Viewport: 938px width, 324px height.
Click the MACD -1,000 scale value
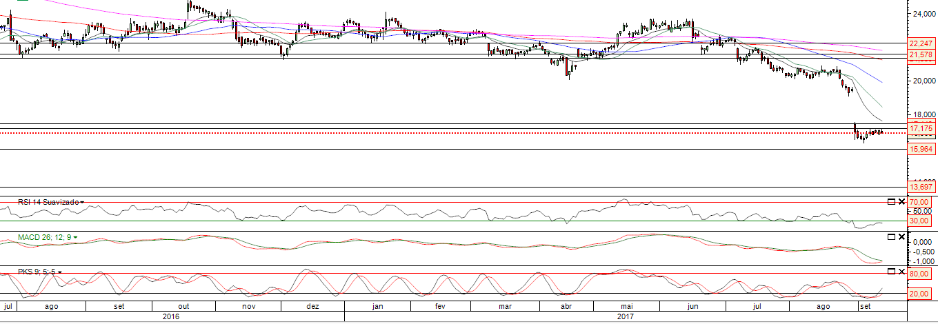coord(923,261)
